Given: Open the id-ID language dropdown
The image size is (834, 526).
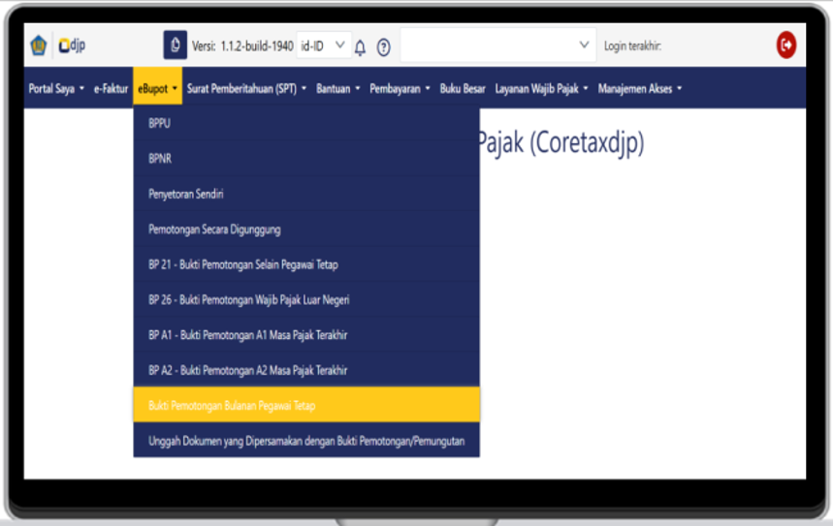Looking at the screenshot, I should 324,46.
